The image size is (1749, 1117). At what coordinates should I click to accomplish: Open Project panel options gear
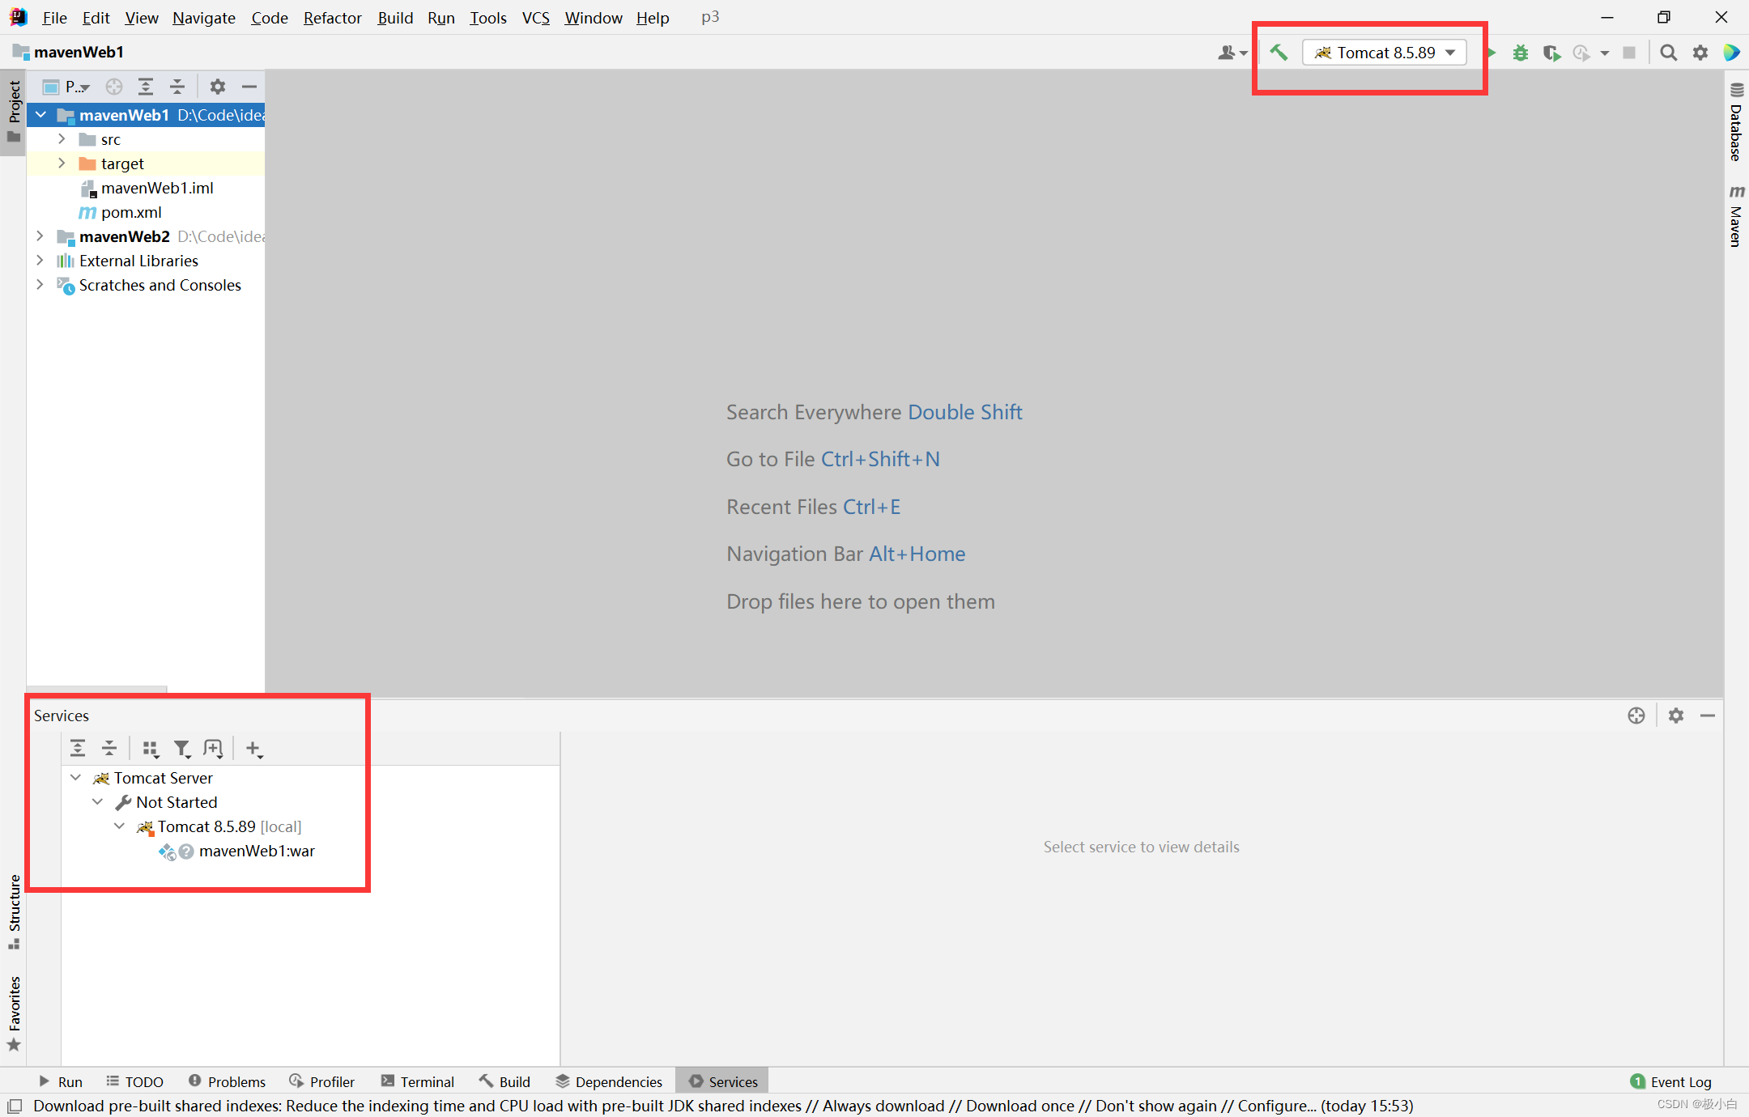(x=218, y=87)
